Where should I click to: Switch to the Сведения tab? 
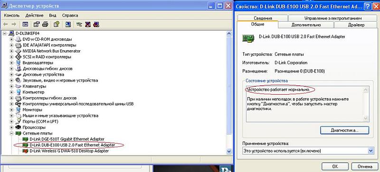(x=263, y=18)
